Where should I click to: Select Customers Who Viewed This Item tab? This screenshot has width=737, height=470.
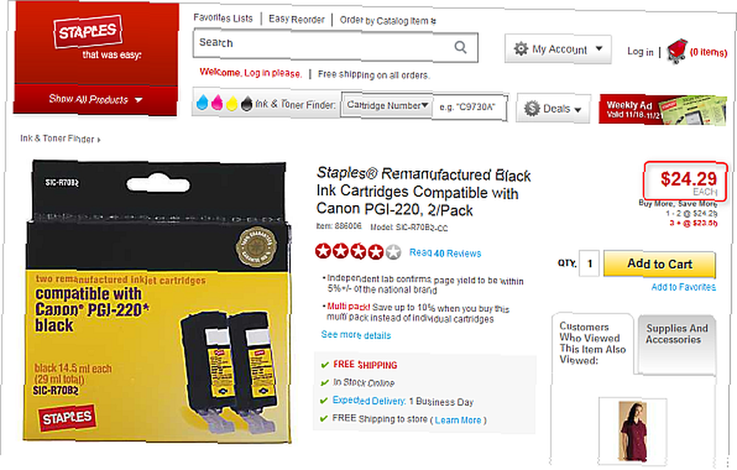(593, 343)
